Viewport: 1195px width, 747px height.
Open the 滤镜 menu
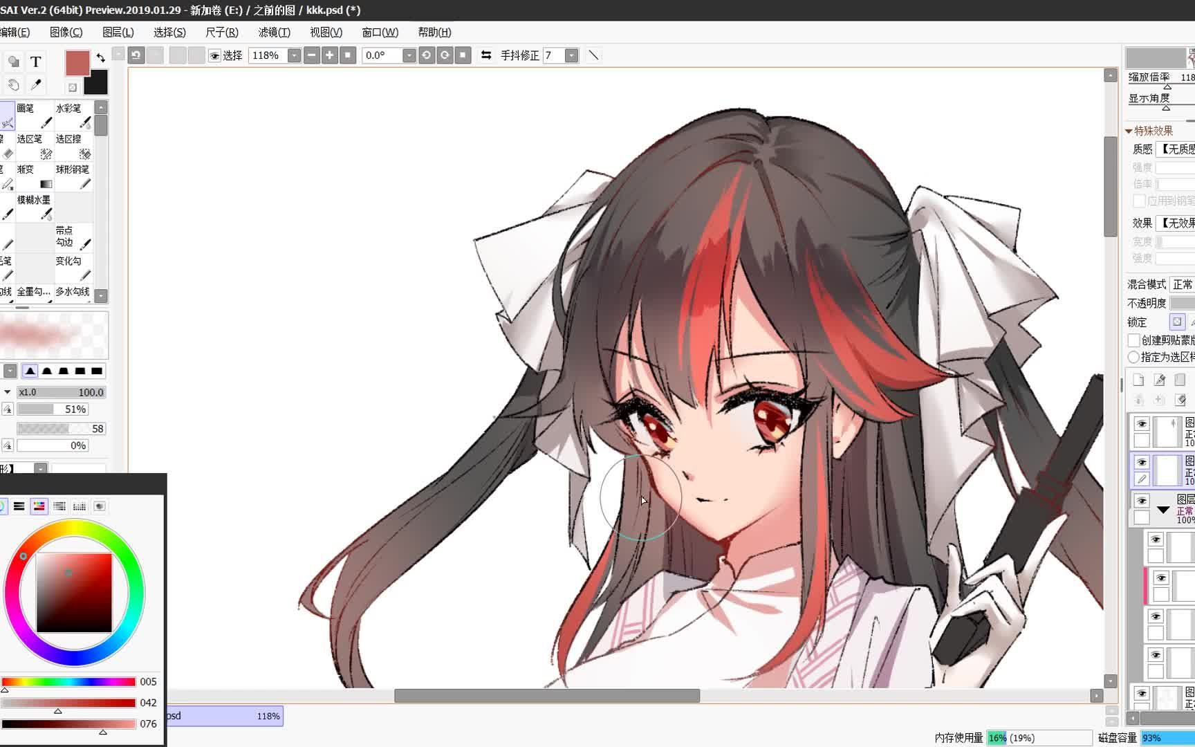[x=274, y=33]
